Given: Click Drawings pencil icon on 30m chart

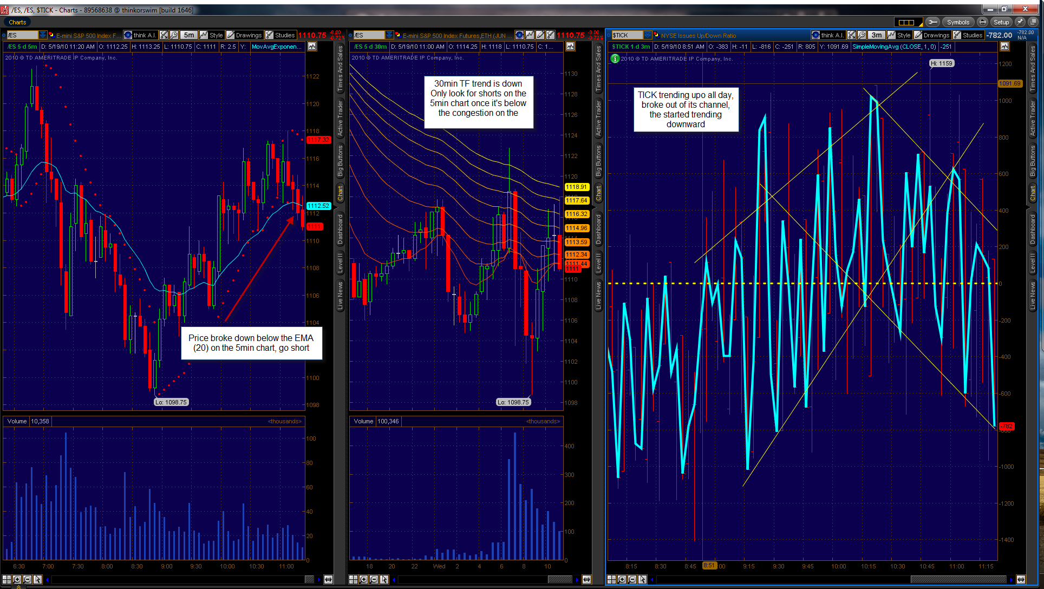Looking at the screenshot, I should pos(540,35).
